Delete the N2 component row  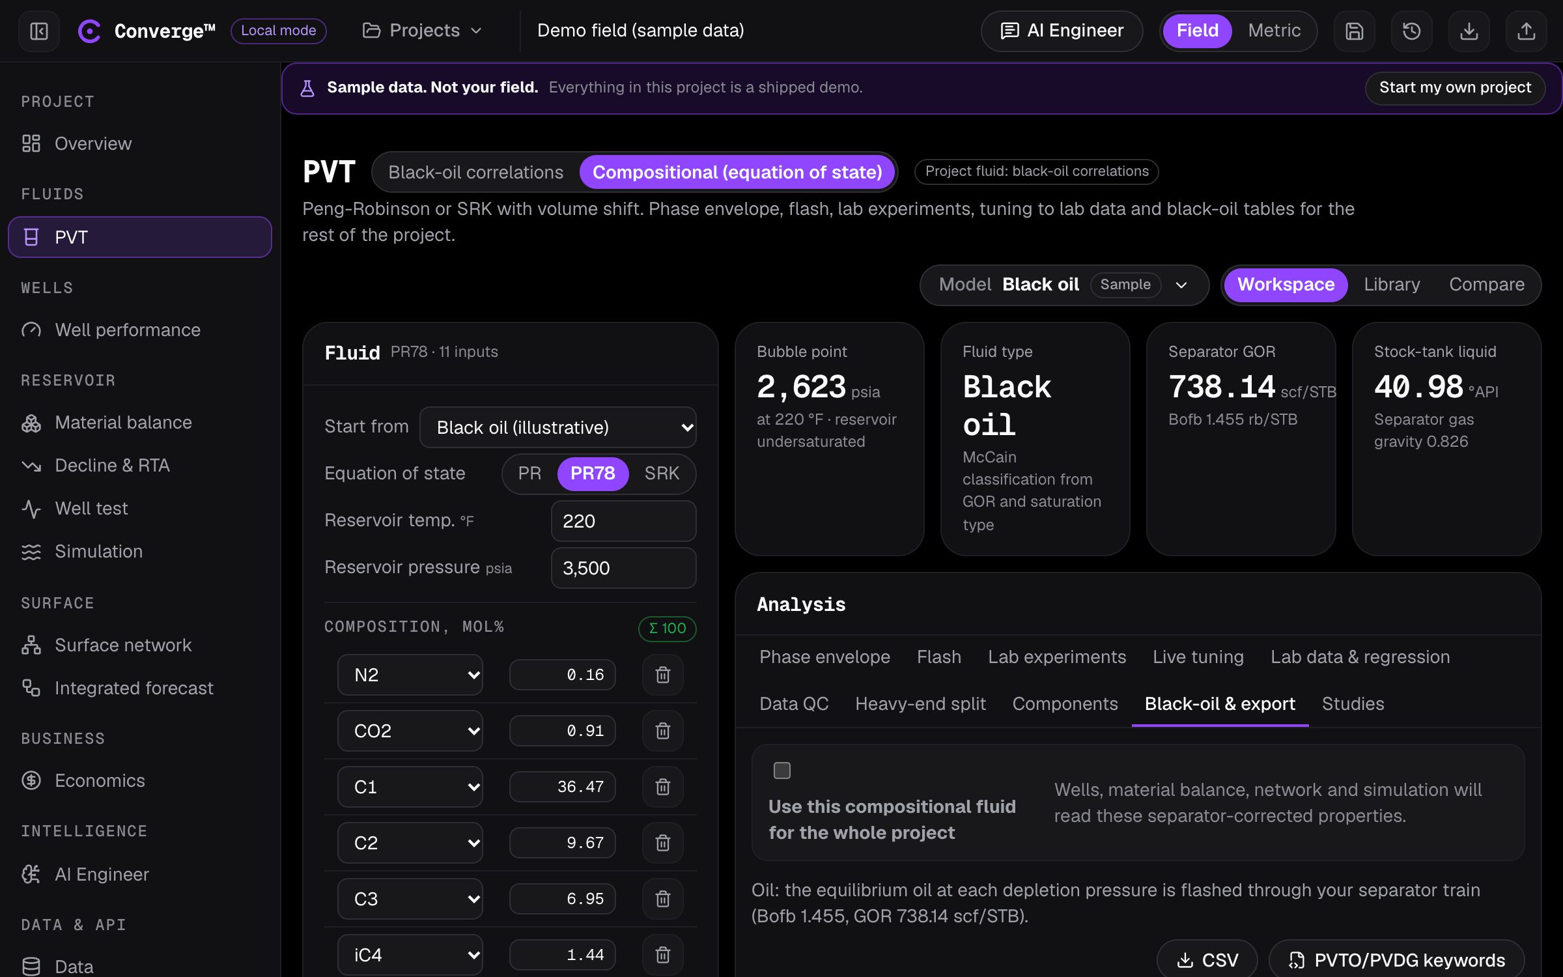coord(662,675)
